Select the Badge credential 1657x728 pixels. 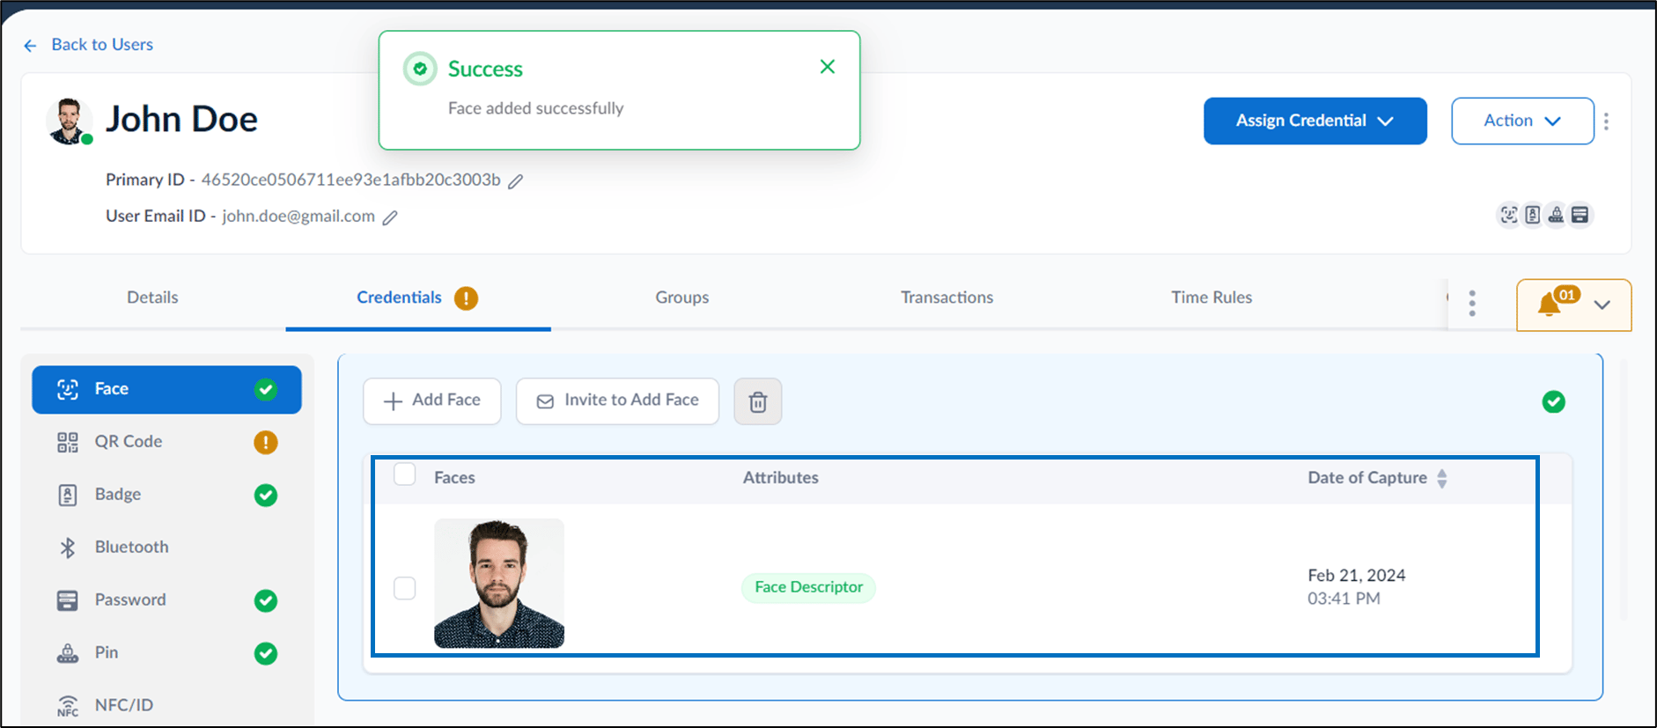click(167, 495)
